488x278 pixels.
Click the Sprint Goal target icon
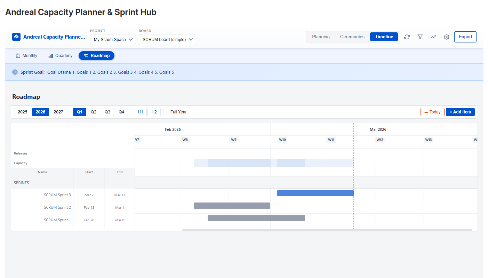click(x=15, y=72)
